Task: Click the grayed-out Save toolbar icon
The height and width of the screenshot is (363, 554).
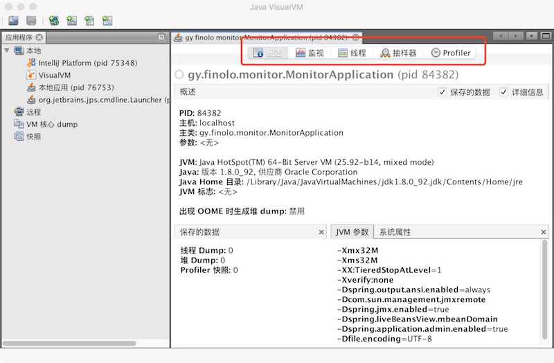Action: click(31, 21)
